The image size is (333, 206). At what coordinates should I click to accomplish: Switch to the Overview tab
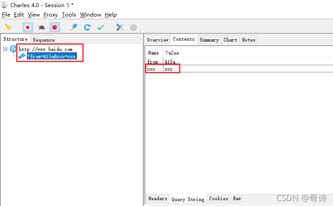pos(158,40)
